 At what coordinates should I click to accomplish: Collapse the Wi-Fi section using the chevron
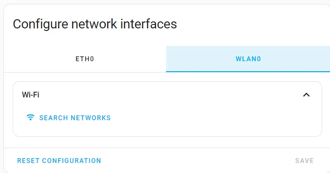click(306, 95)
